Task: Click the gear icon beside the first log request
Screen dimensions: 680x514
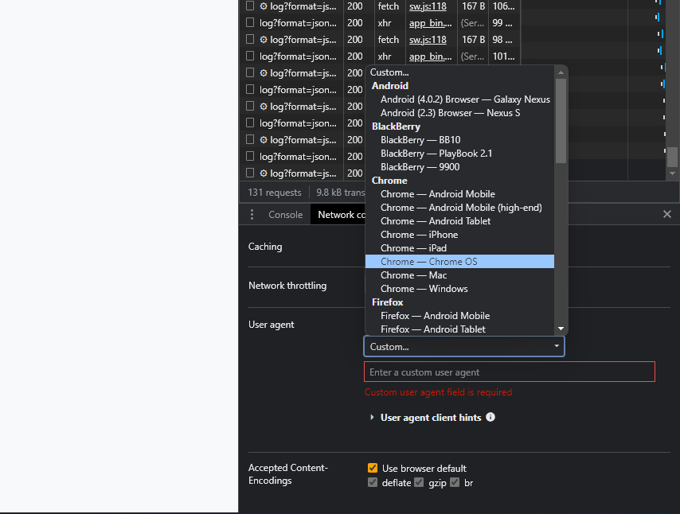Action: pos(263,6)
